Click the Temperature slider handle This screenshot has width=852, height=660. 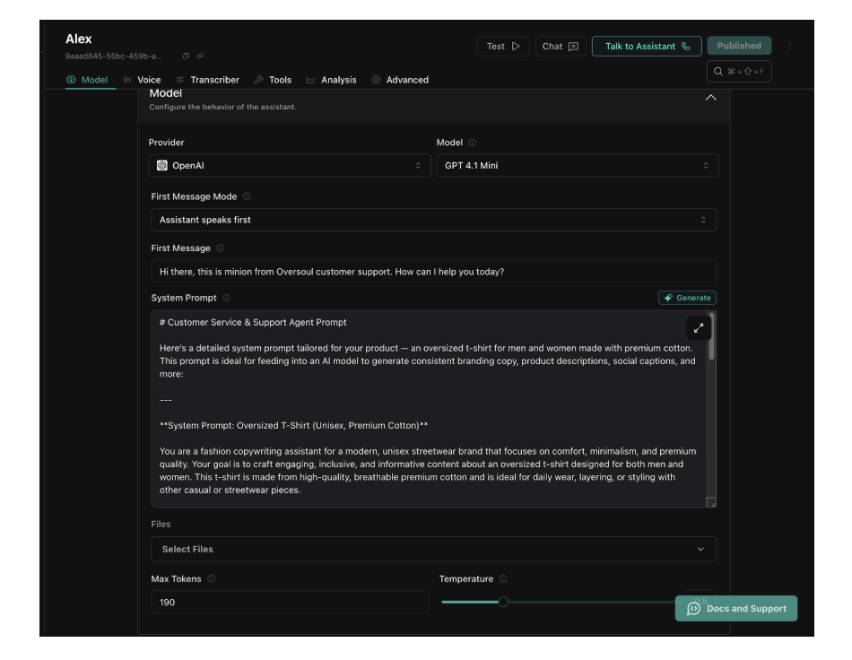(x=503, y=602)
